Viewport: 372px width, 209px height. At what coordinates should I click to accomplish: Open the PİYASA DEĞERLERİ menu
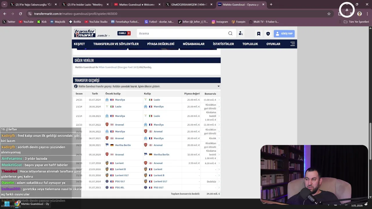(x=161, y=44)
